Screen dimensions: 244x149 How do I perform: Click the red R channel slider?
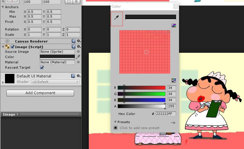point(141,88)
